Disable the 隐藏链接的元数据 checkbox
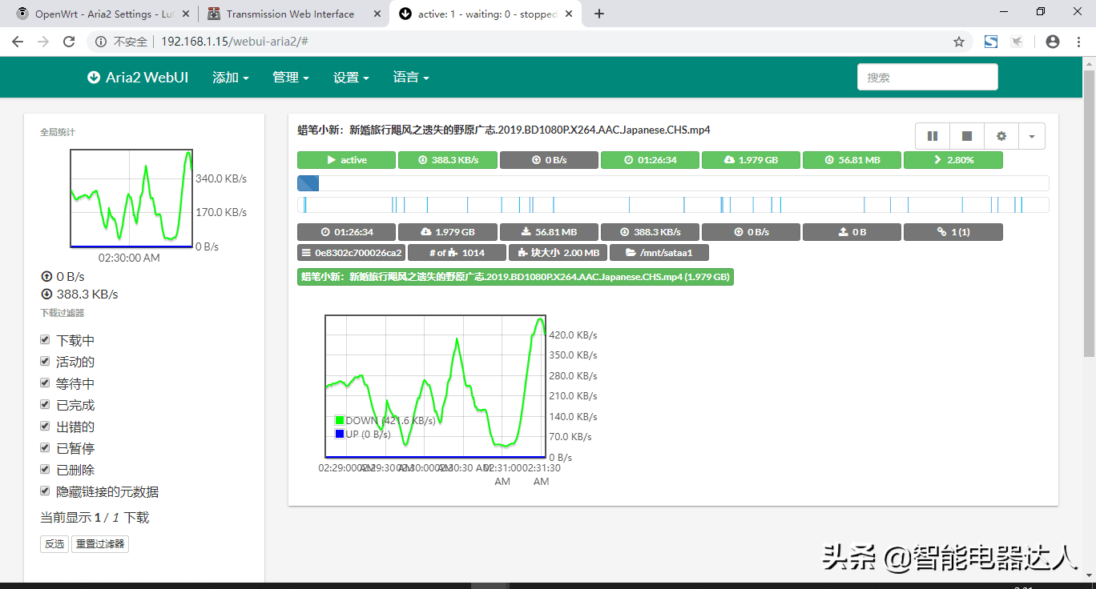The height and width of the screenshot is (589, 1096). pos(46,491)
